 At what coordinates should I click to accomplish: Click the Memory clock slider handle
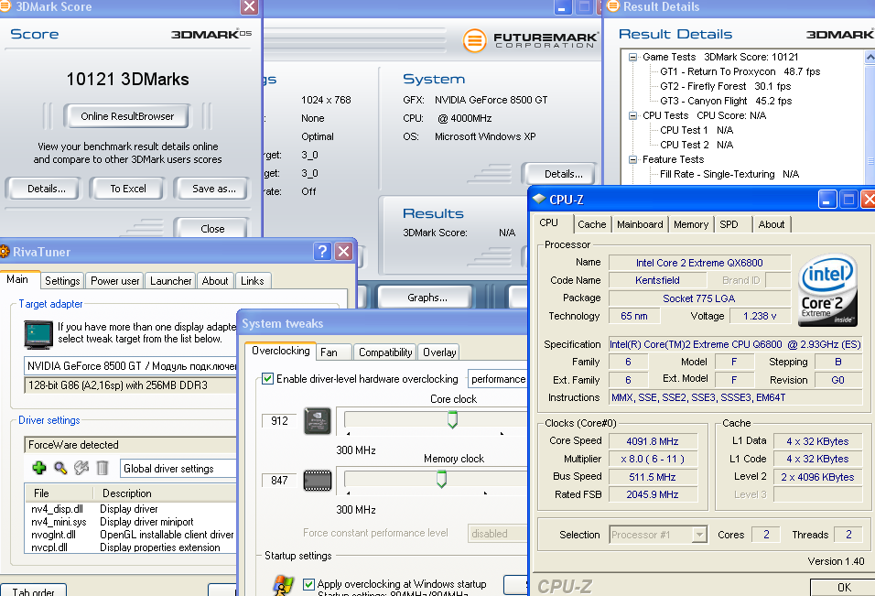(x=441, y=479)
